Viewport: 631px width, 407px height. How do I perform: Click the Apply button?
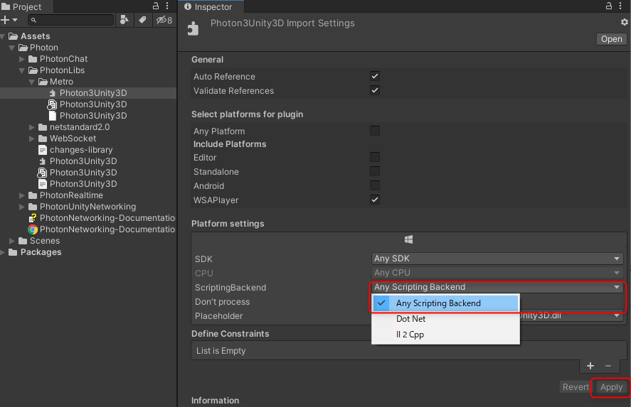coord(611,387)
